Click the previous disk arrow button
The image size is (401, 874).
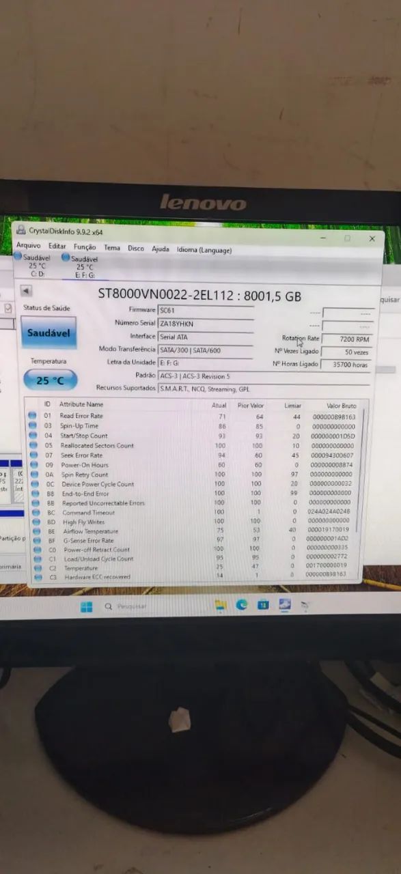pos(26,291)
